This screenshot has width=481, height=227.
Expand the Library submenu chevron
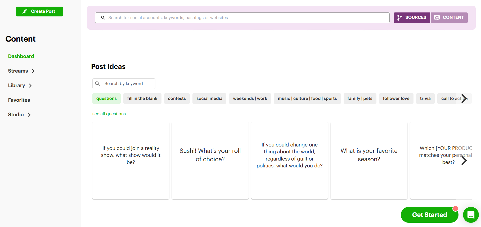coord(30,86)
